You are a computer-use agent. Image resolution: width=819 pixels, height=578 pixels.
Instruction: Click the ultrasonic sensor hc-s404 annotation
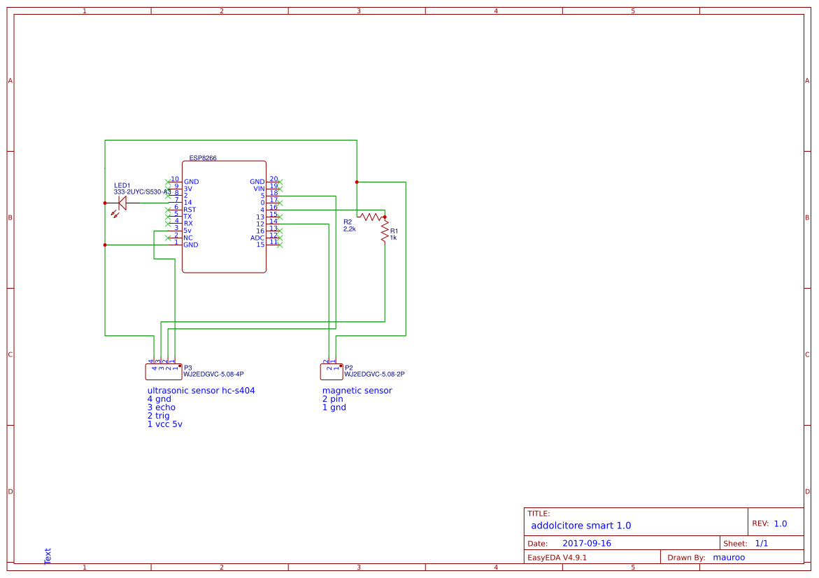[x=201, y=390]
